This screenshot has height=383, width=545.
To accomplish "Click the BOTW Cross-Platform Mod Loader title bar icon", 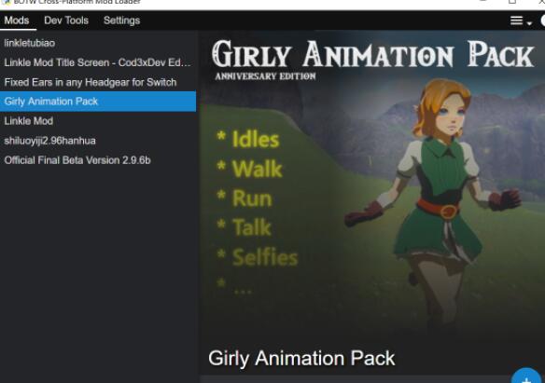I will (7, 2).
